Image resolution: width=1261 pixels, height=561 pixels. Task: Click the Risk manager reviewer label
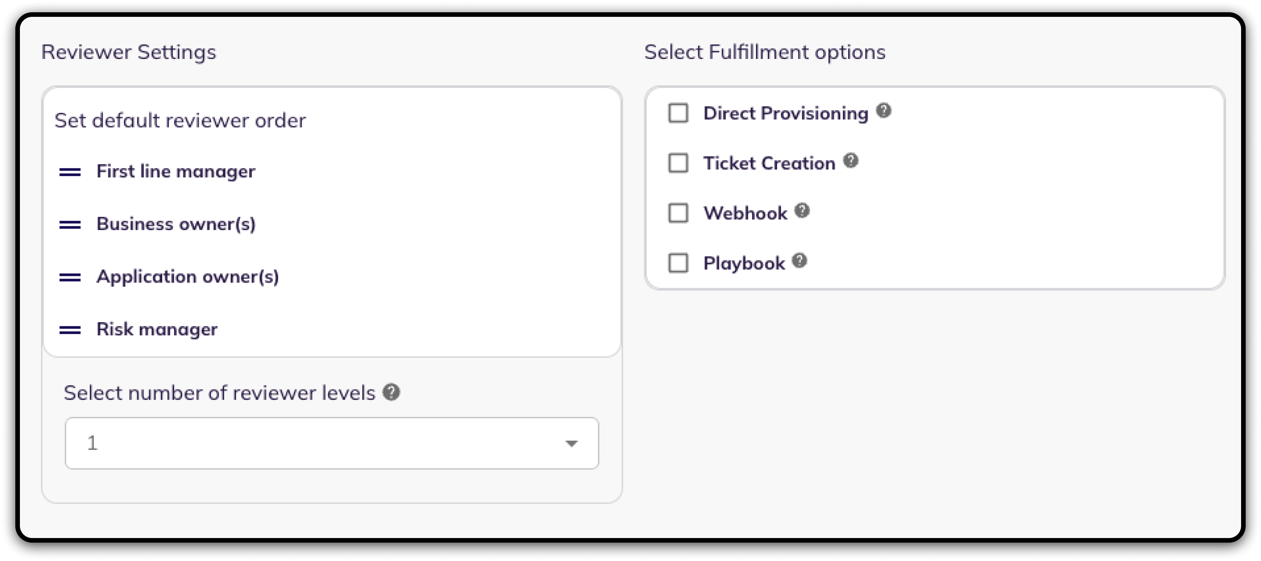(x=157, y=329)
